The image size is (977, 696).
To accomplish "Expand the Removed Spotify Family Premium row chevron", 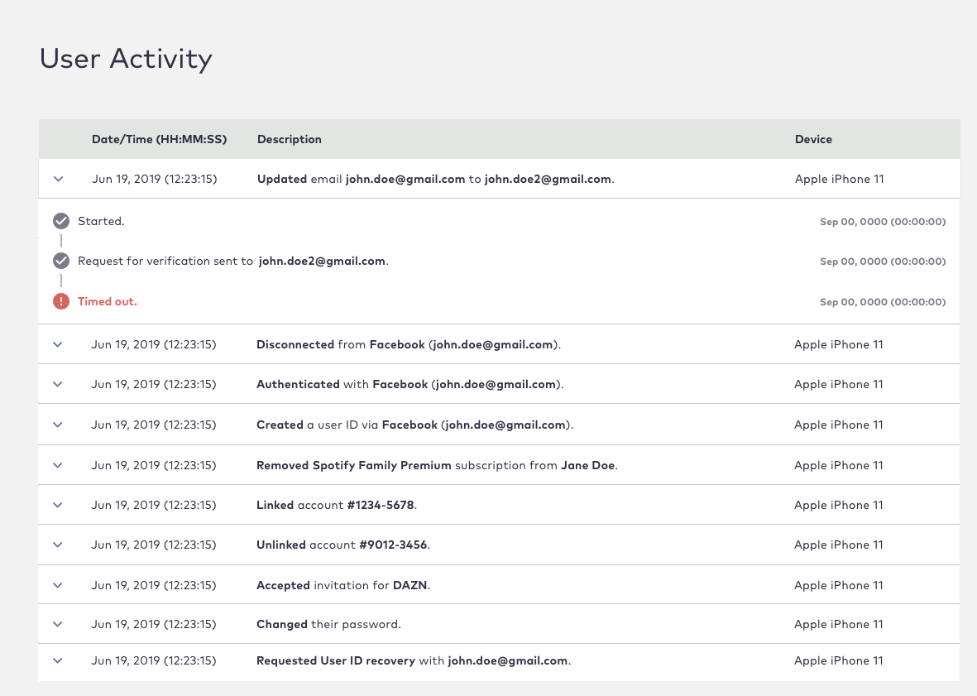I will (58, 465).
